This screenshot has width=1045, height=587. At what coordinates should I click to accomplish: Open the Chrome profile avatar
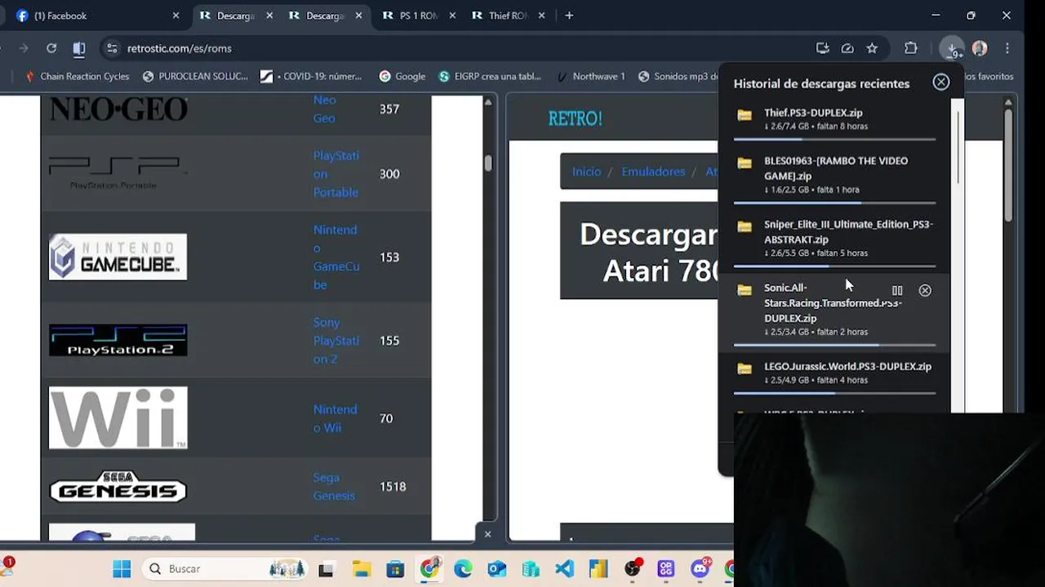[x=980, y=48]
